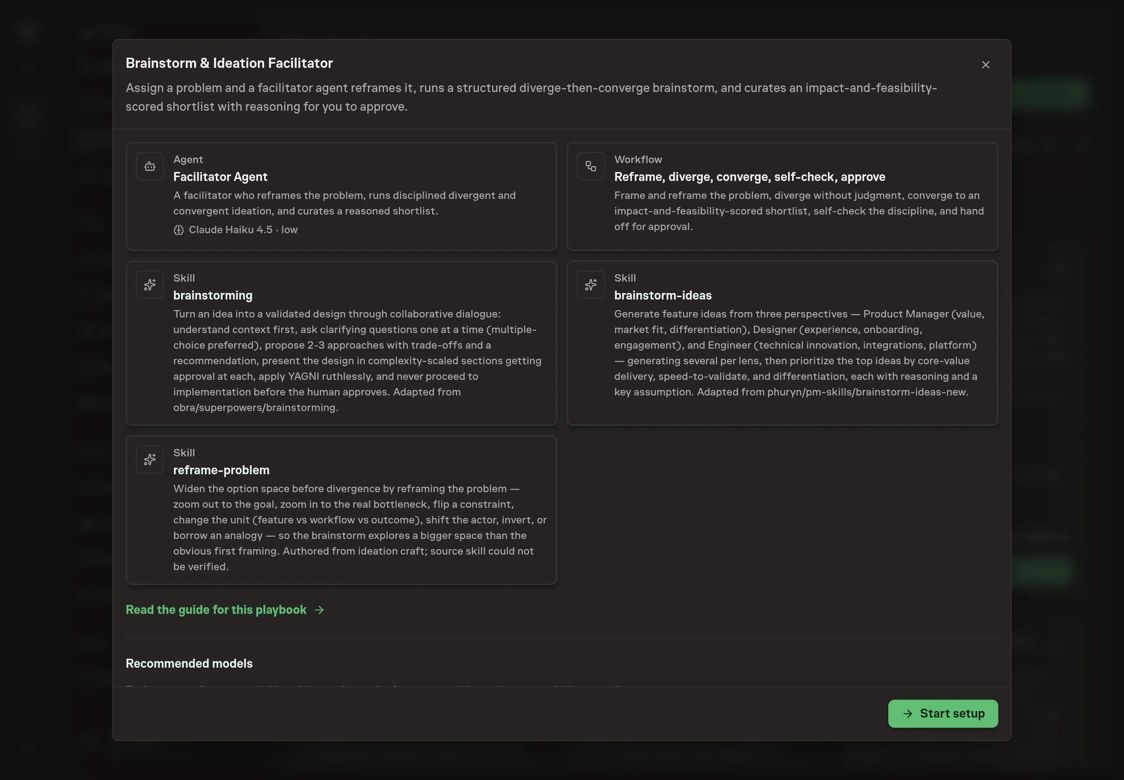This screenshot has height=780, width=1124.
Task: Click the brainstorming skill sparkle icon
Action: click(x=149, y=284)
